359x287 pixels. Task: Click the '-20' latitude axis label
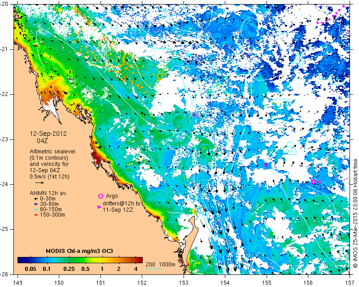point(4,4)
